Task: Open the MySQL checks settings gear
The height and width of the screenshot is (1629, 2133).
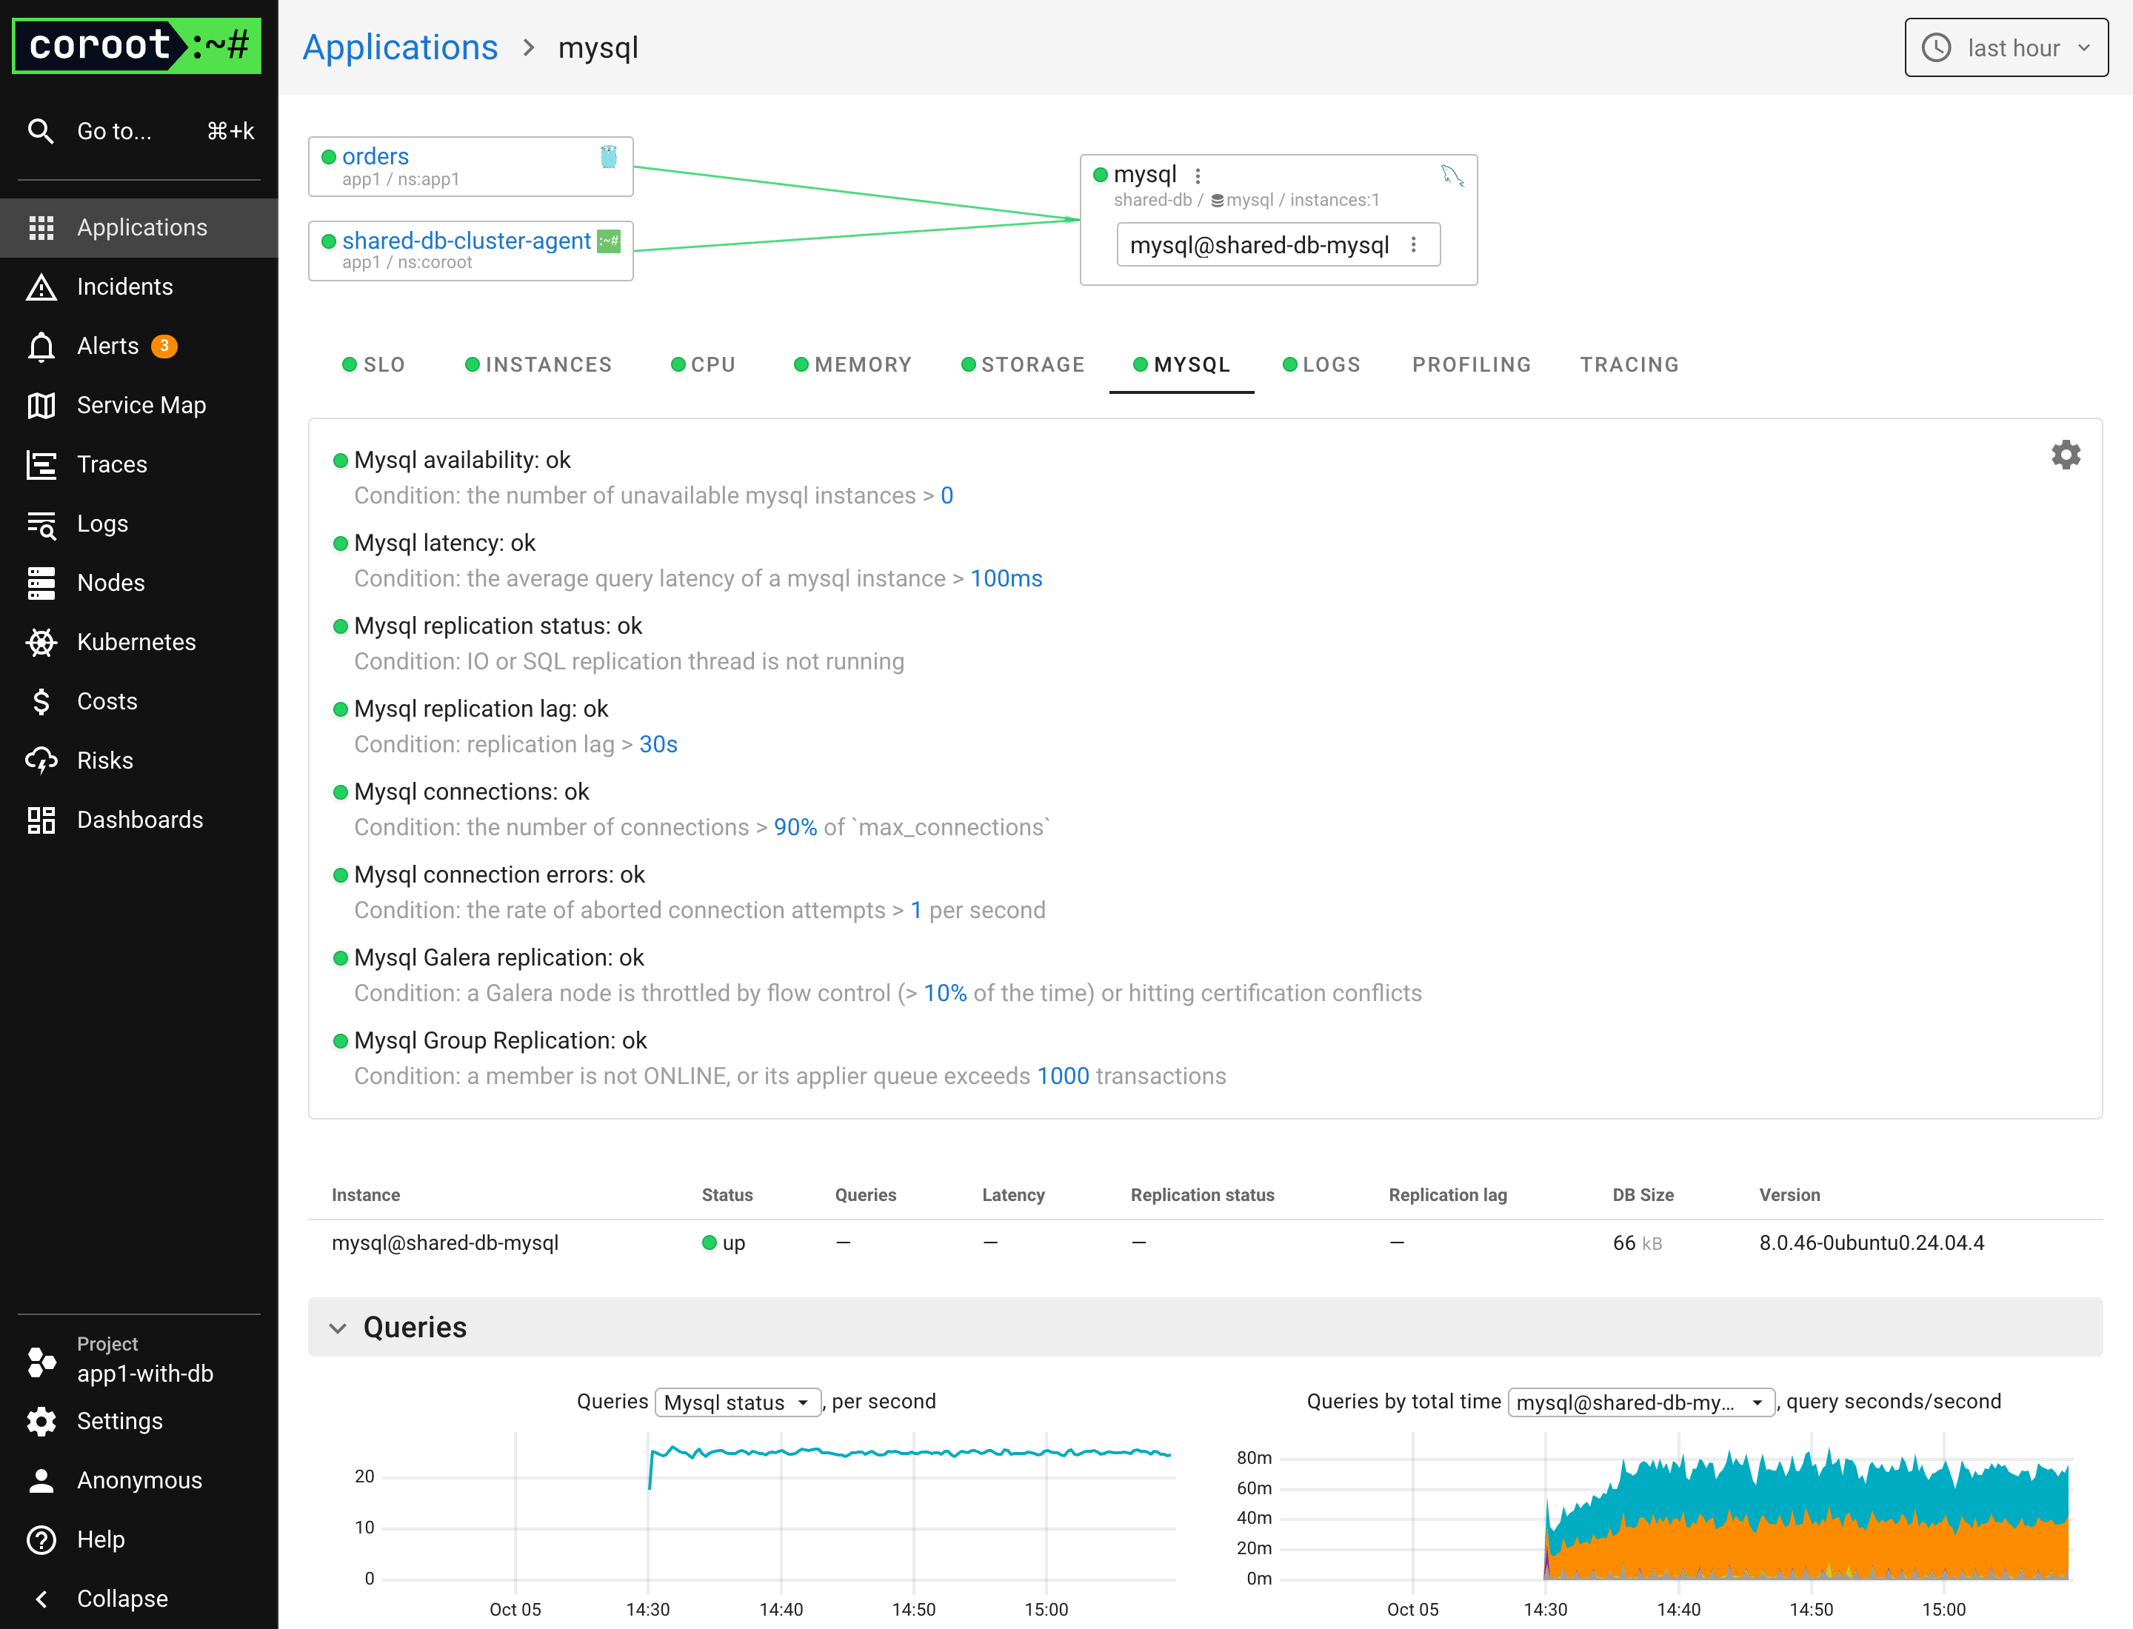Action: 2066,455
